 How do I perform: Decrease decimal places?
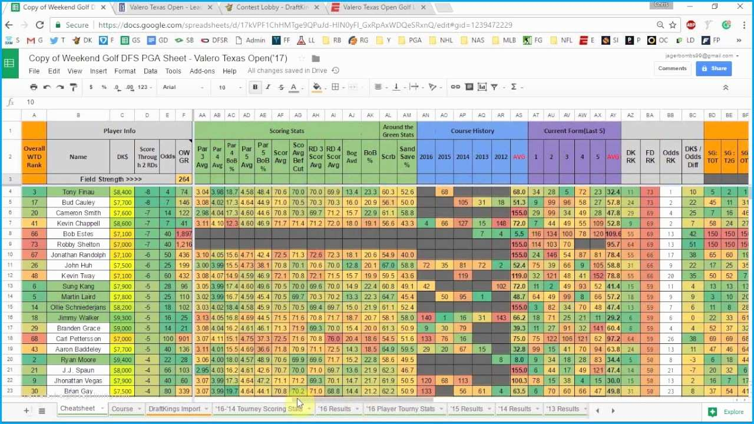117,87
